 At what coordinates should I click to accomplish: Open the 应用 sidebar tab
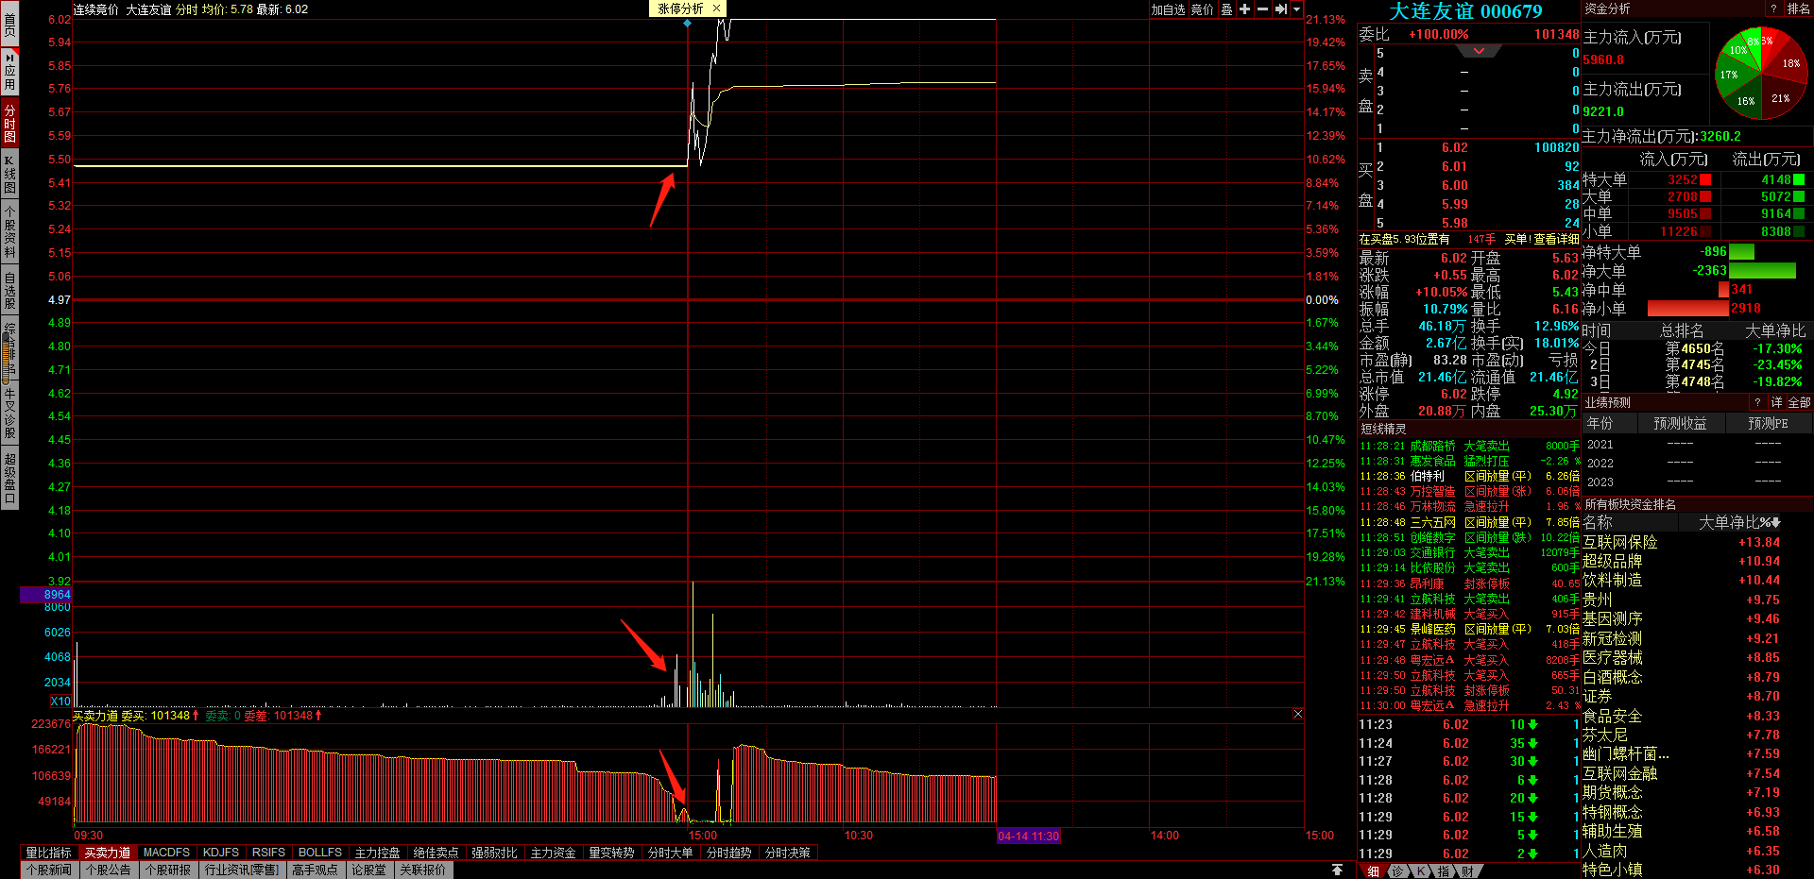tap(9, 72)
